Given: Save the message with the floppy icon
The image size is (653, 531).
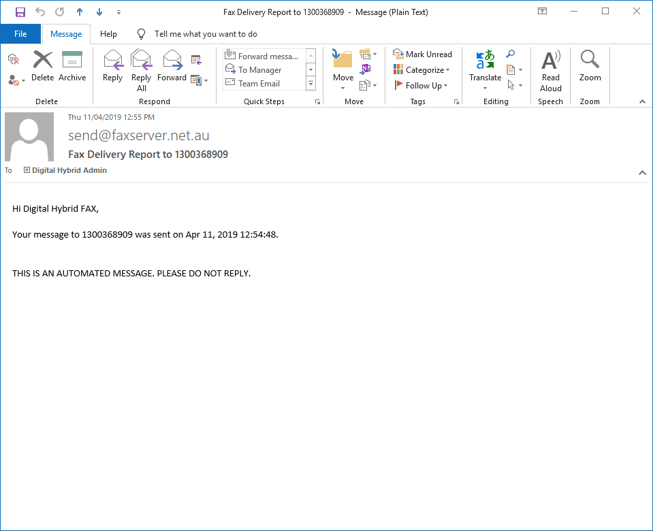Looking at the screenshot, I should point(20,12).
